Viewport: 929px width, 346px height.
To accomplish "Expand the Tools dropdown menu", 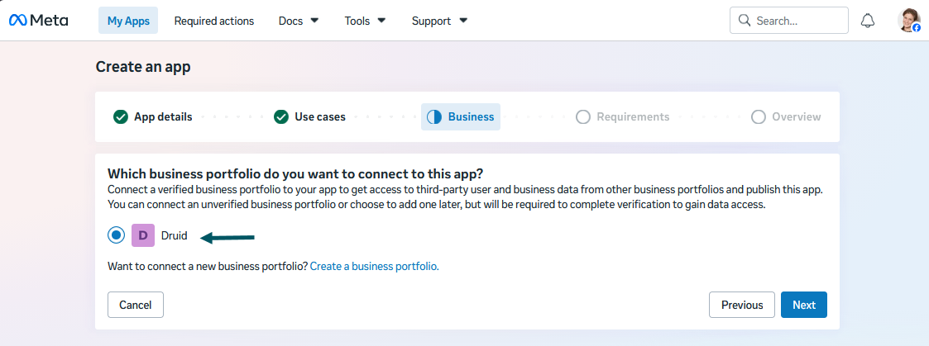I will click(365, 21).
